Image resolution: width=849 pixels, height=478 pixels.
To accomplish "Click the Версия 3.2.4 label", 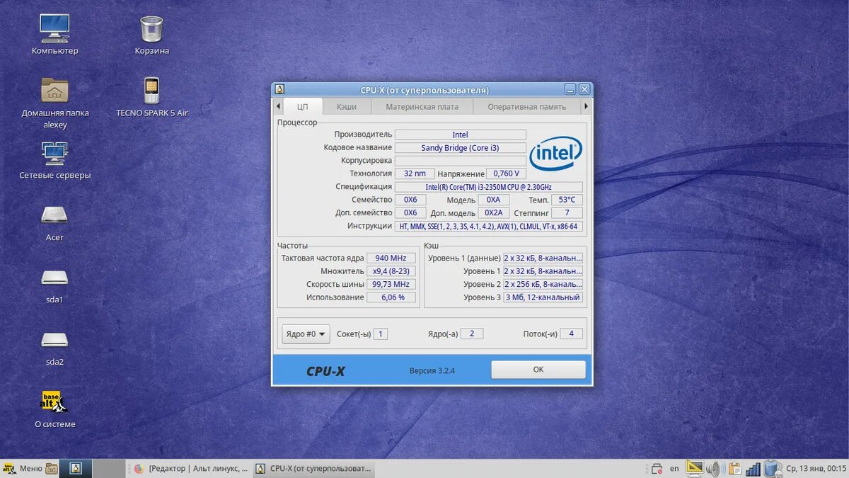I will pos(432,370).
